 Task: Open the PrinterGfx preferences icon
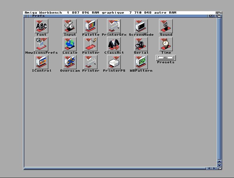(114, 26)
